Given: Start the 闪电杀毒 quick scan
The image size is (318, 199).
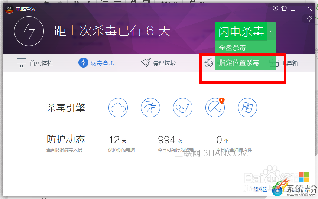Looking at the screenshot, I should 241,32.
